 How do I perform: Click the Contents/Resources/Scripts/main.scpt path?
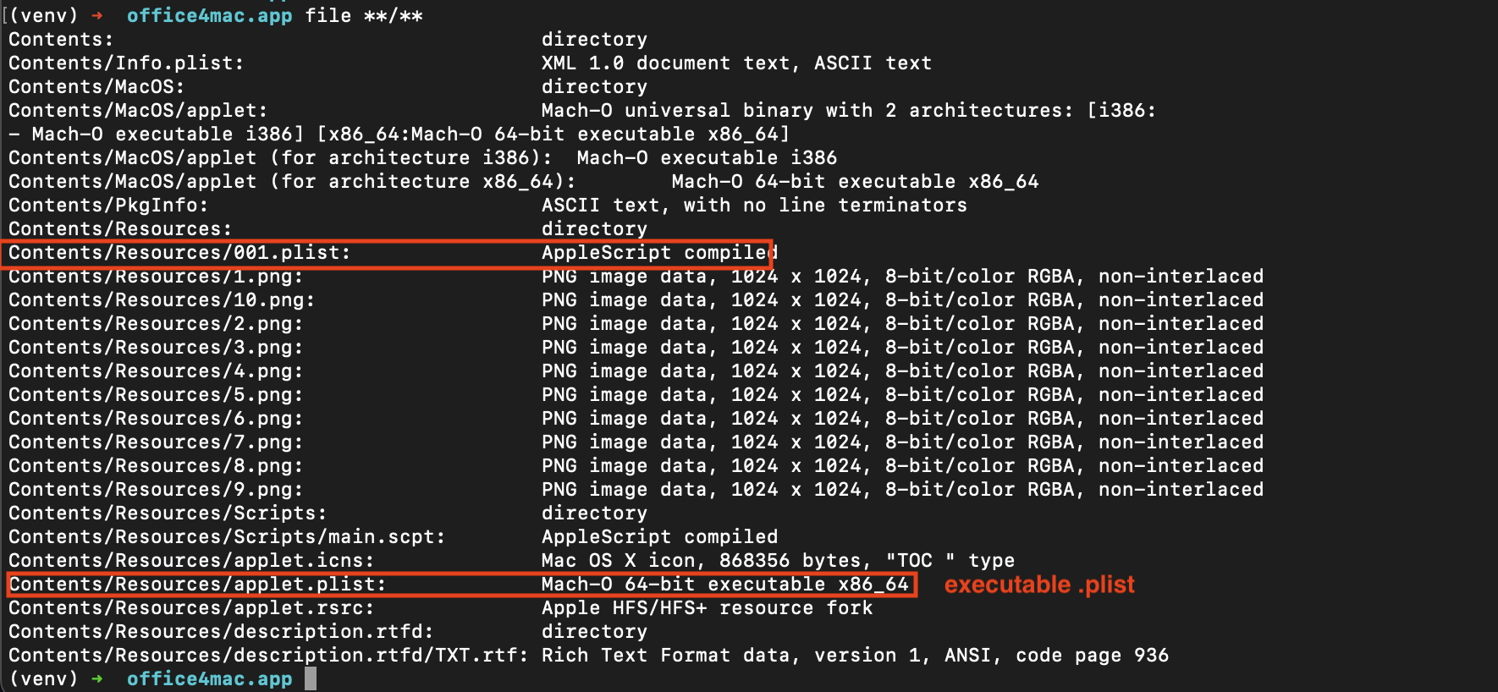tap(226, 537)
